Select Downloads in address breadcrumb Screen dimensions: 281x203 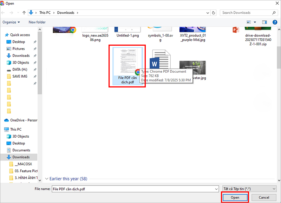(66, 13)
